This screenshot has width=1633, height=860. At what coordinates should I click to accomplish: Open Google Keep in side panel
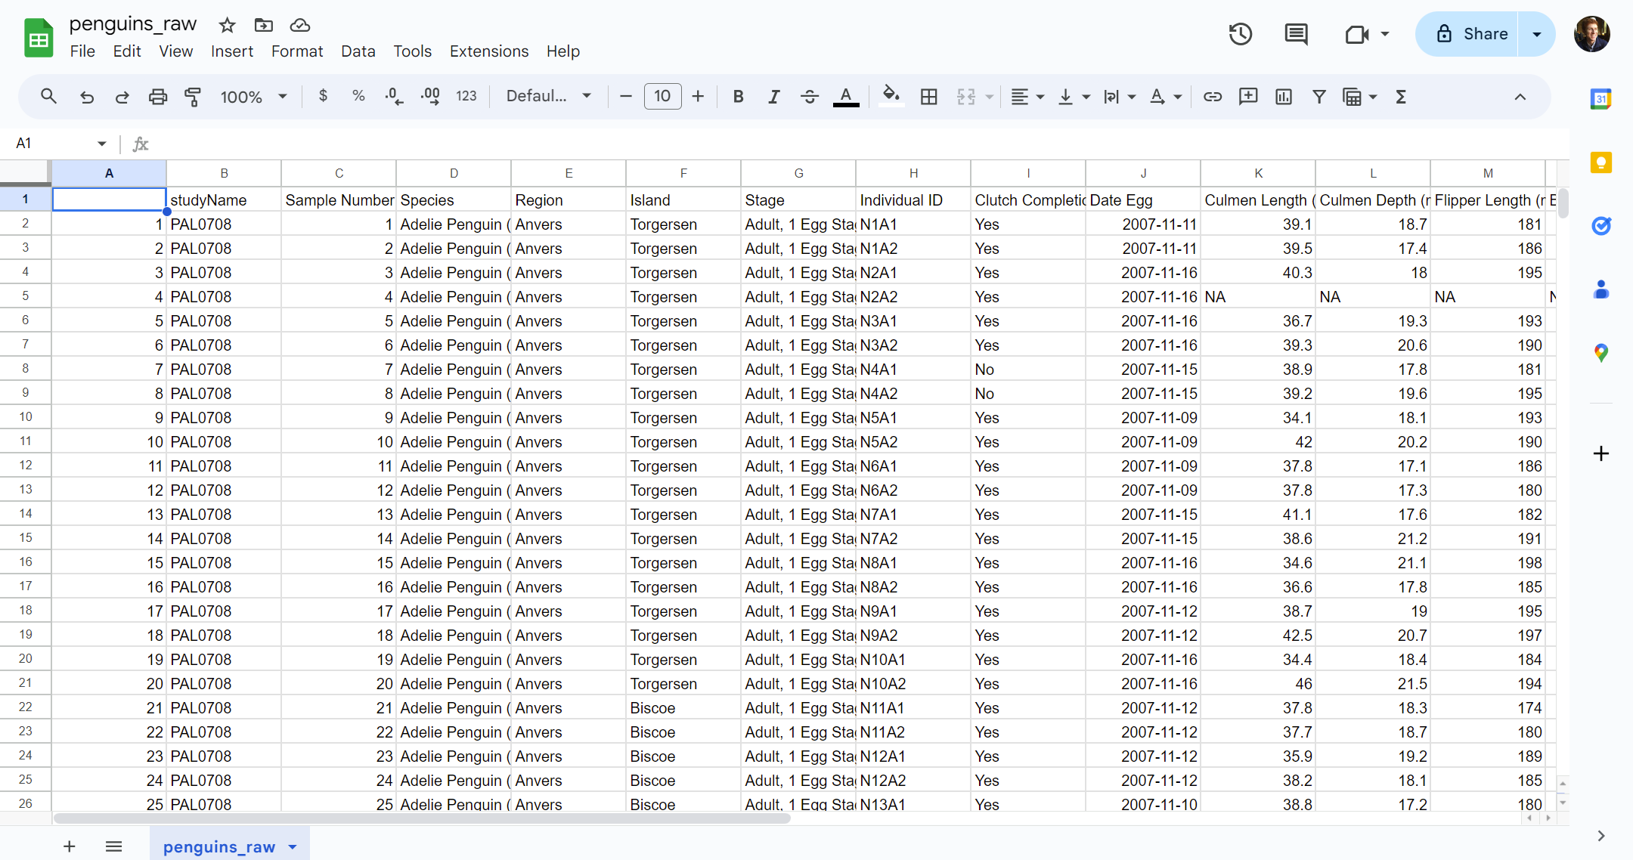[x=1600, y=162]
